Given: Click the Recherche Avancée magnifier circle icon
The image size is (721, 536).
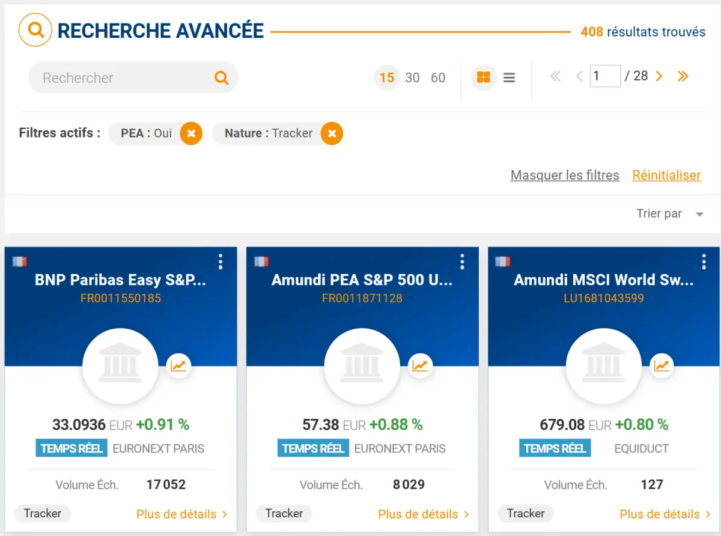Looking at the screenshot, I should (x=35, y=29).
